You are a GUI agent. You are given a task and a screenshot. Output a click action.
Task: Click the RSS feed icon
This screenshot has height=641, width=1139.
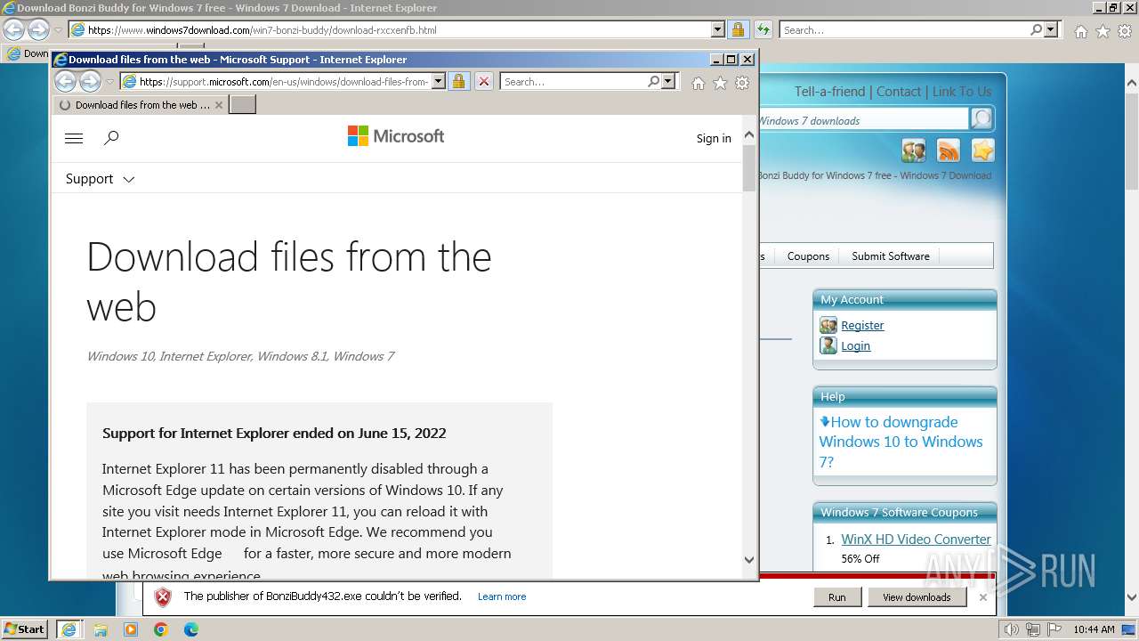point(949,150)
